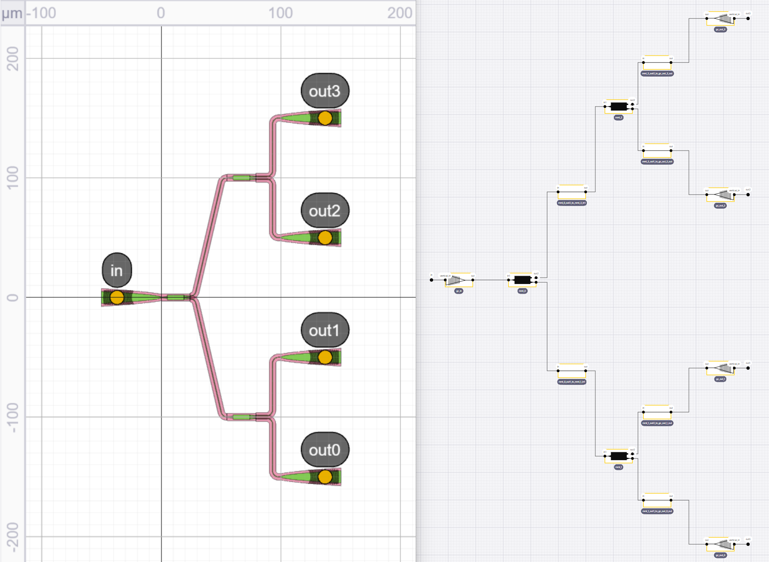Click the out1 port label in layout
The image size is (769, 562).
click(x=325, y=330)
